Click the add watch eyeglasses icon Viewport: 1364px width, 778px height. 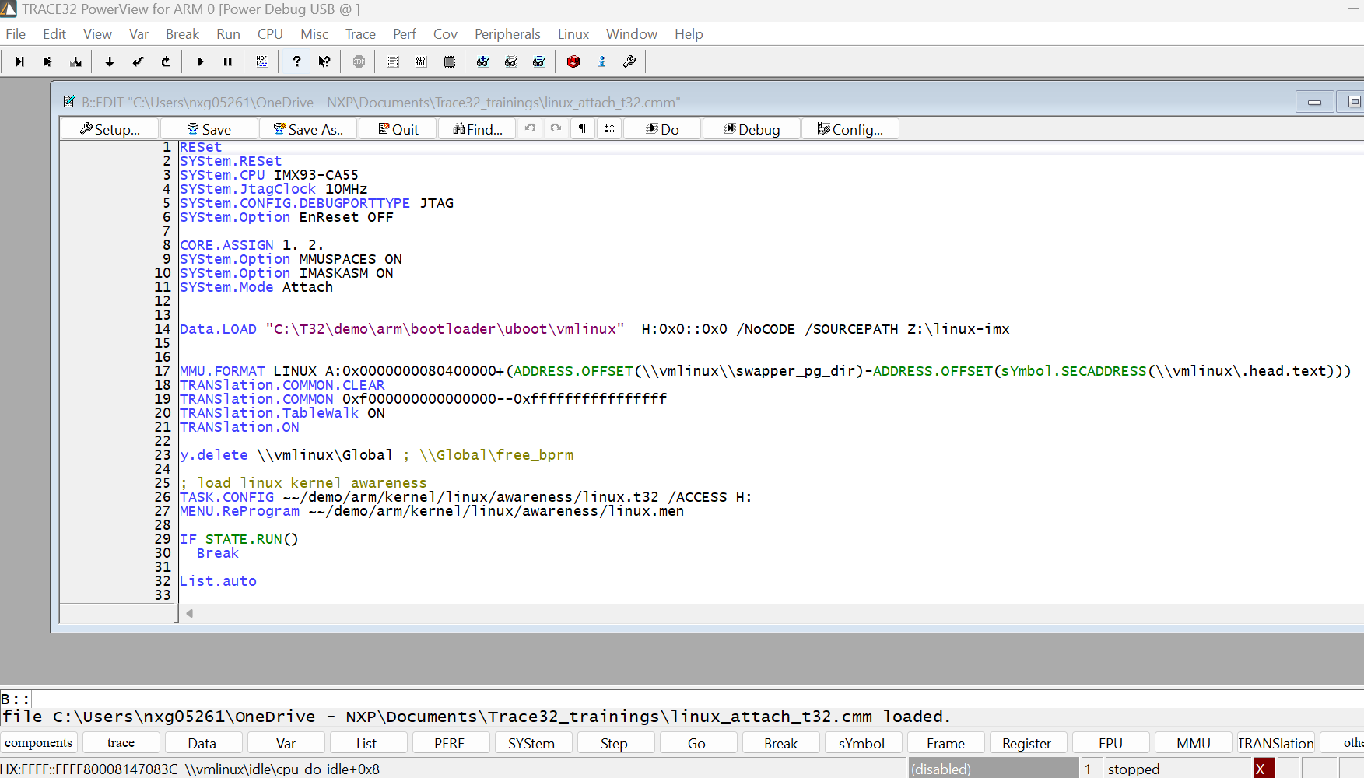(x=482, y=61)
